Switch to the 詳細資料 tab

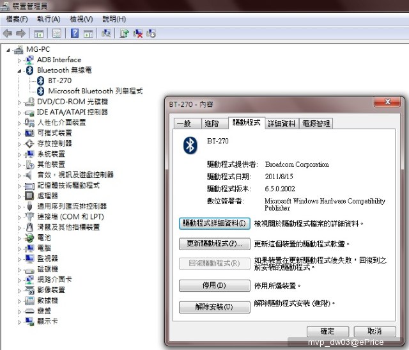[282, 123]
